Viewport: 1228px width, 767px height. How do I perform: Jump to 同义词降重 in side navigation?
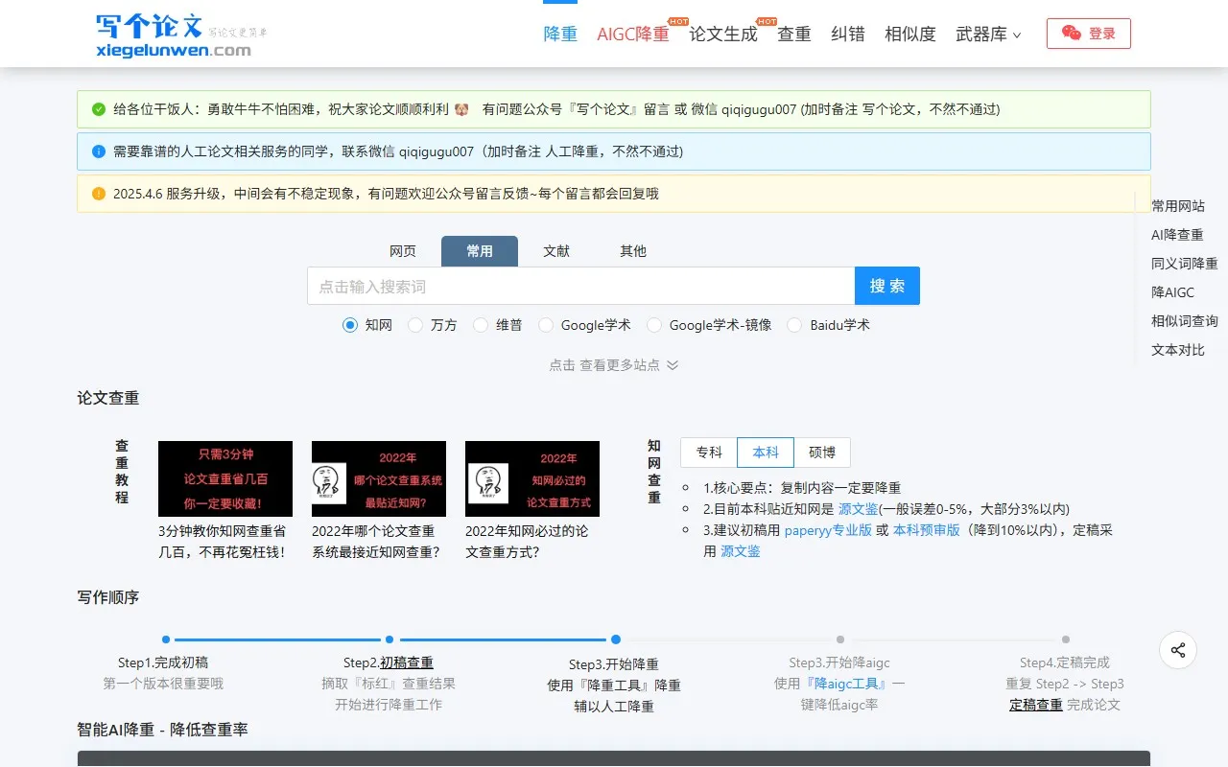[1184, 264]
